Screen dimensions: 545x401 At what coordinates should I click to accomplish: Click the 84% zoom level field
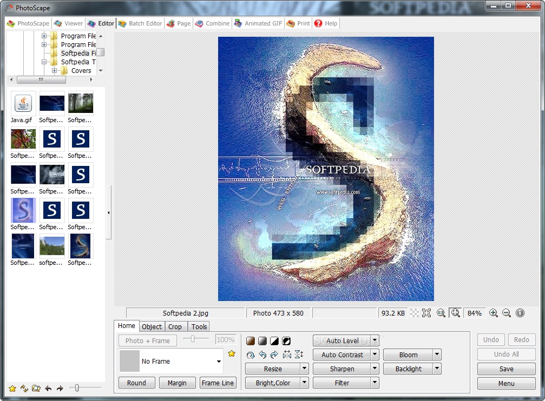(x=474, y=313)
